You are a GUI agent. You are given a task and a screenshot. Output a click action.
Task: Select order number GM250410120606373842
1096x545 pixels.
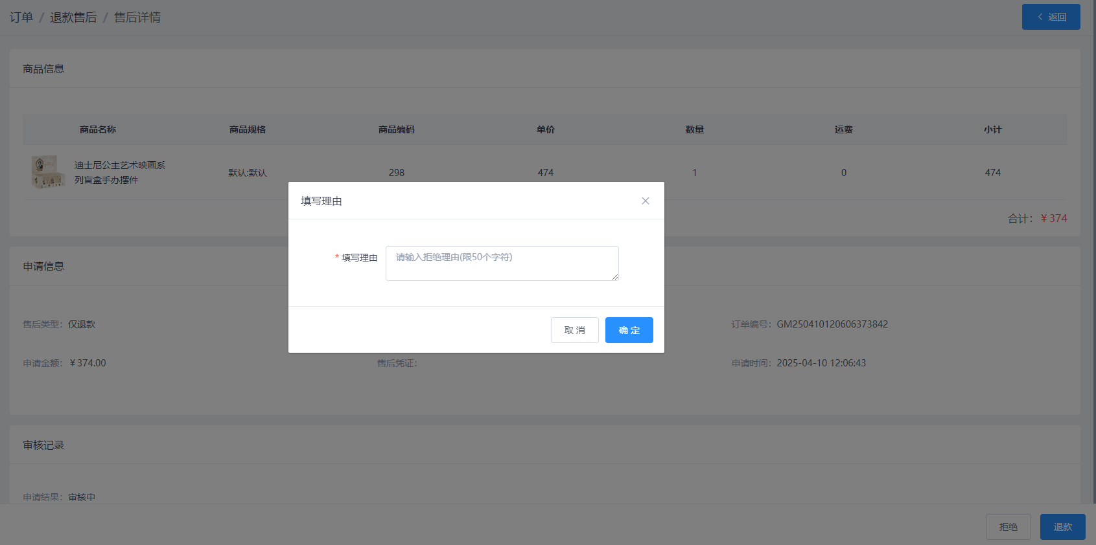click(x=832, y=324)
